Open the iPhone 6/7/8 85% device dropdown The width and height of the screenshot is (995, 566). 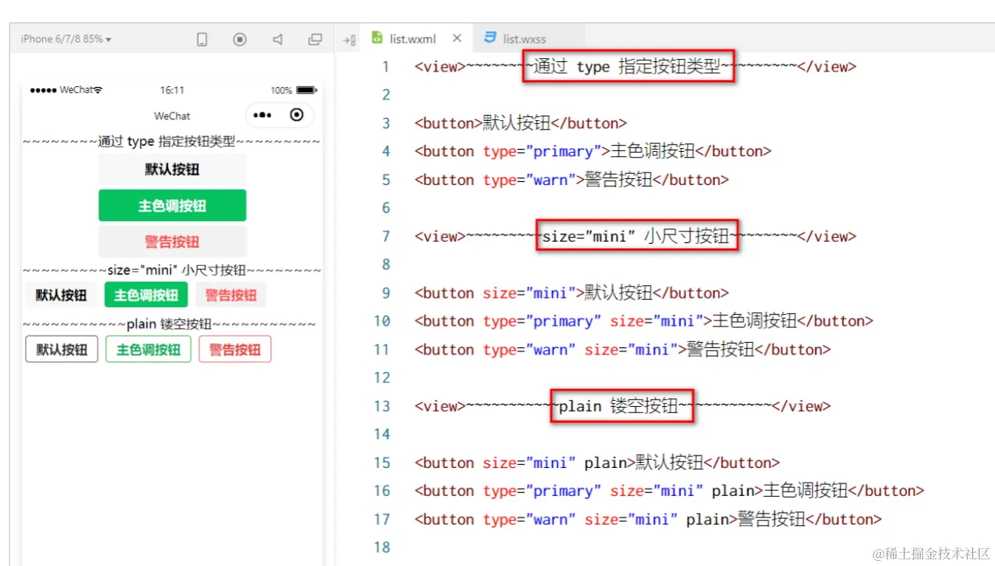66,39
